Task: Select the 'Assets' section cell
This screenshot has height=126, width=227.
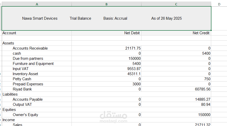Action: click(x=37, y=43)
